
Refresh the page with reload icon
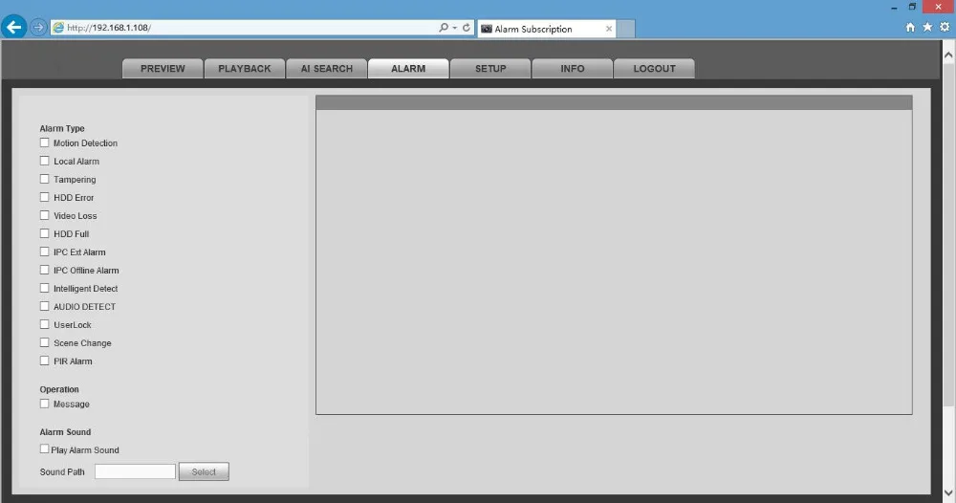467,28
